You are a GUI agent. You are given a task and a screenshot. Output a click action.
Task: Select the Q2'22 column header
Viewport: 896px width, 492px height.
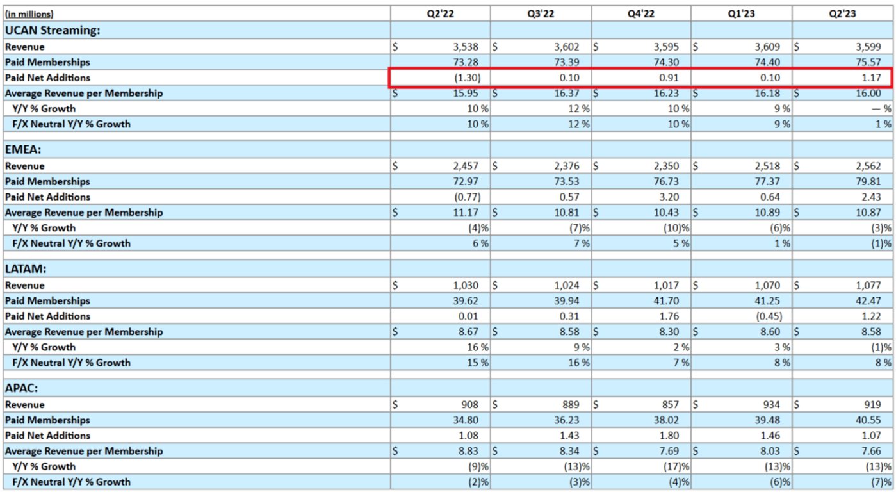click(x=441, y=13)
